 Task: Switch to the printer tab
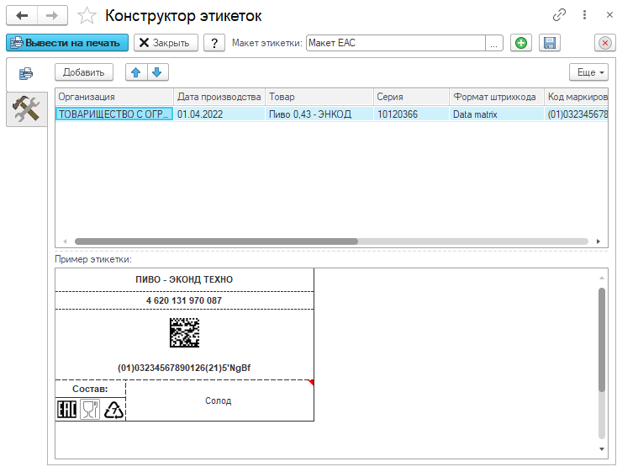tap(26, 73)
